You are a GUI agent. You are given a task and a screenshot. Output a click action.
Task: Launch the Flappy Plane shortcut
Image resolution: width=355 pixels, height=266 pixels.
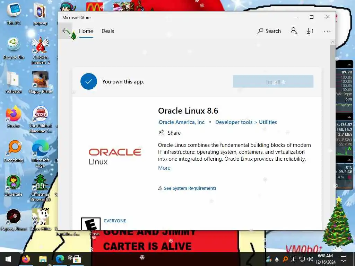click(40, 82)
